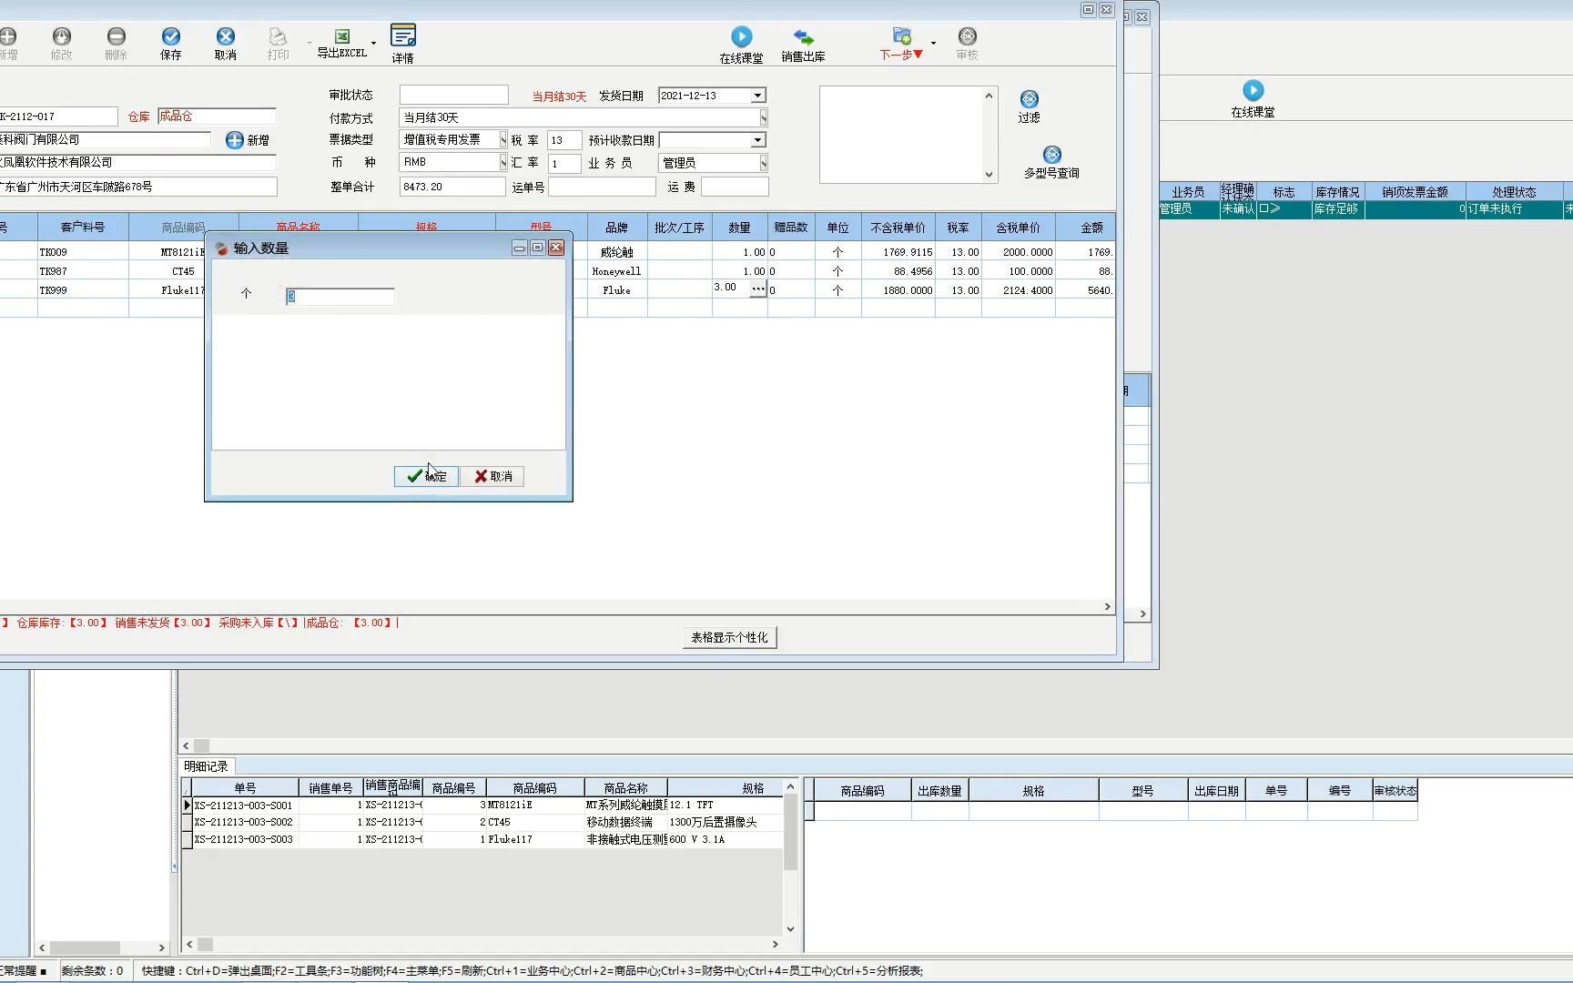Open the 下一步 dropdown arrow

point(933,43)
